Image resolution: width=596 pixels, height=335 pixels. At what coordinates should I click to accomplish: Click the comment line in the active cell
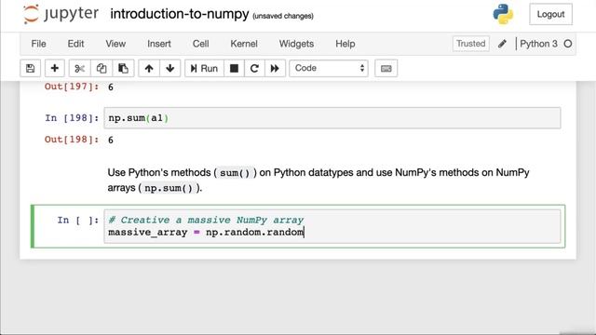(206, 220)
